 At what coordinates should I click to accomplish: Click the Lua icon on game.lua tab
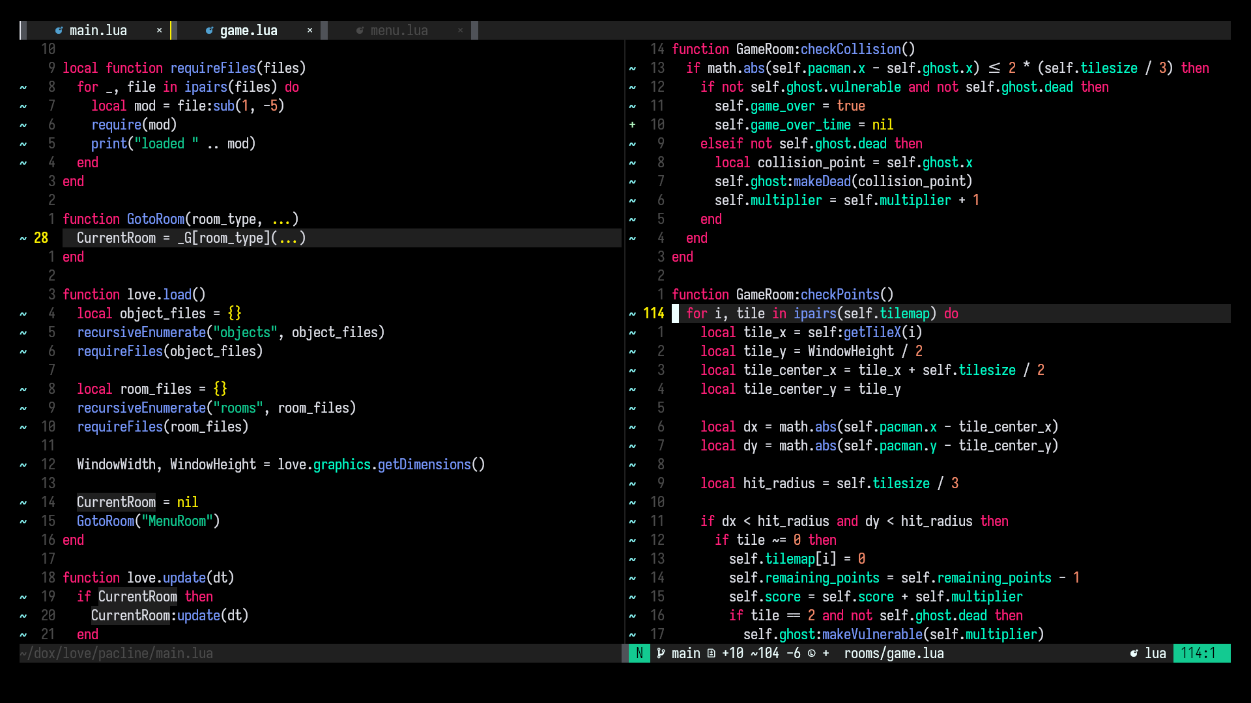pos(209,31)
